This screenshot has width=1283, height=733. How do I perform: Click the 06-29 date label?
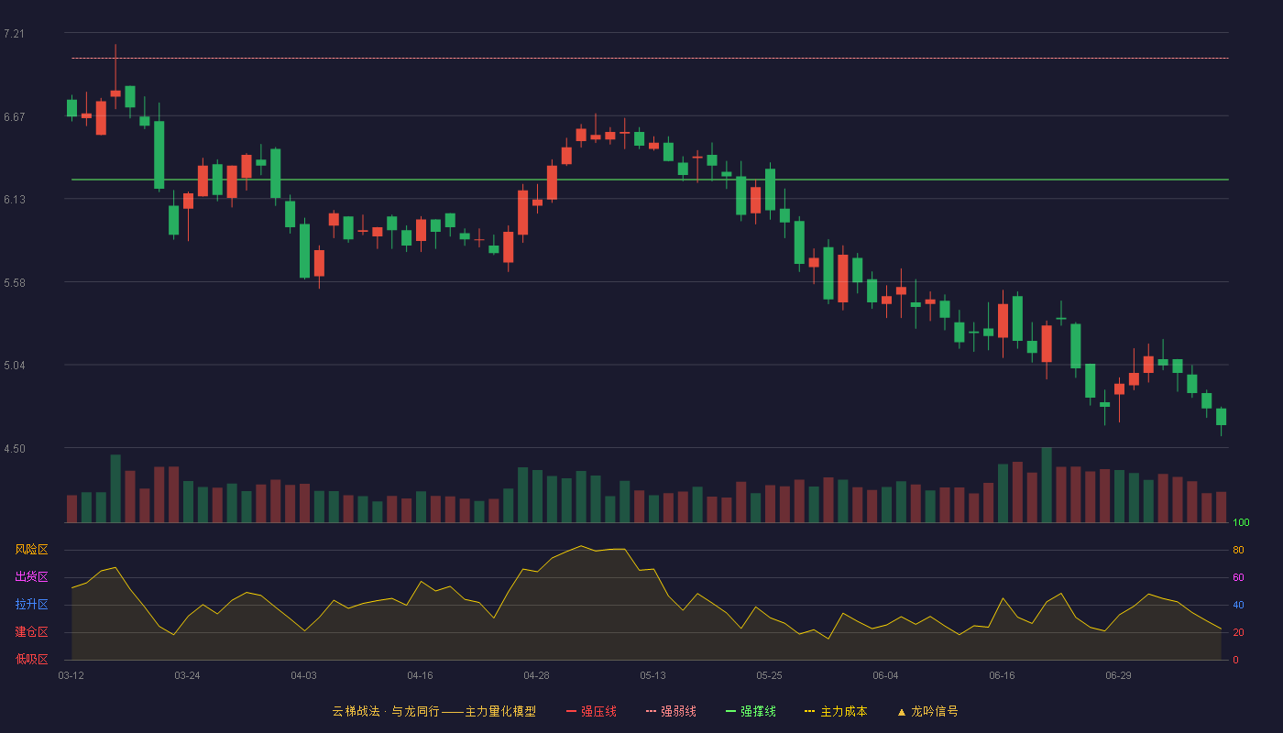pos(1118,675)
